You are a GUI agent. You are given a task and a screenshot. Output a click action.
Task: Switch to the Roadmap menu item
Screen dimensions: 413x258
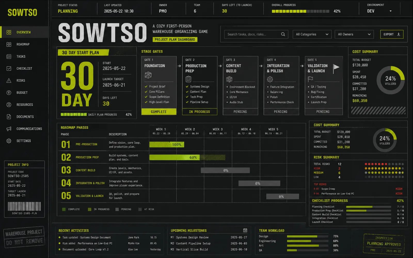click(x=24, y=44)
